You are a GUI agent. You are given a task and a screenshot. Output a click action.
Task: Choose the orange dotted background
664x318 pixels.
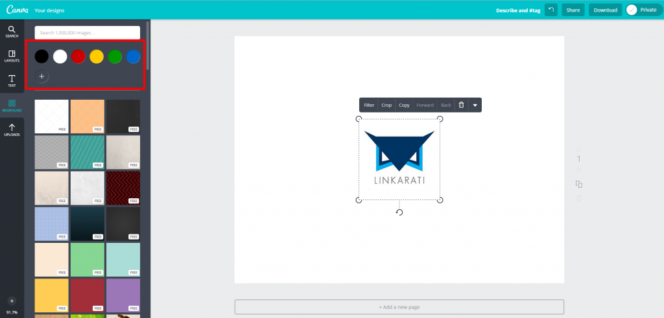click(x=88, y=117)
